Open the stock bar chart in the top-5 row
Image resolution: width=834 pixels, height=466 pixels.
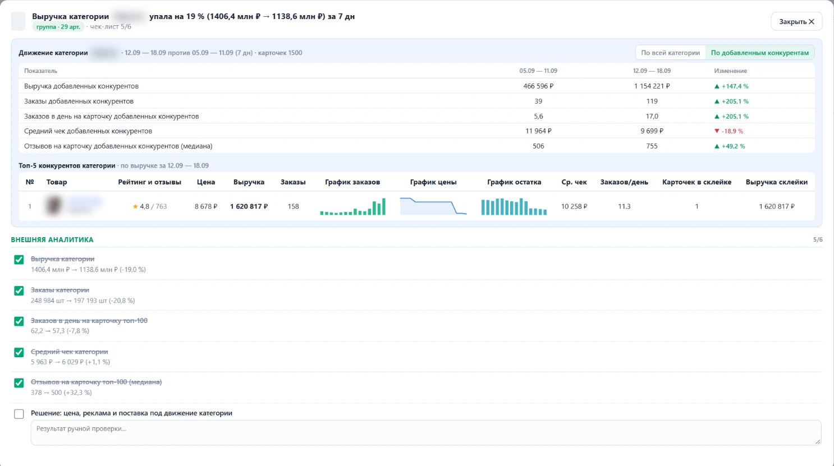514,206
